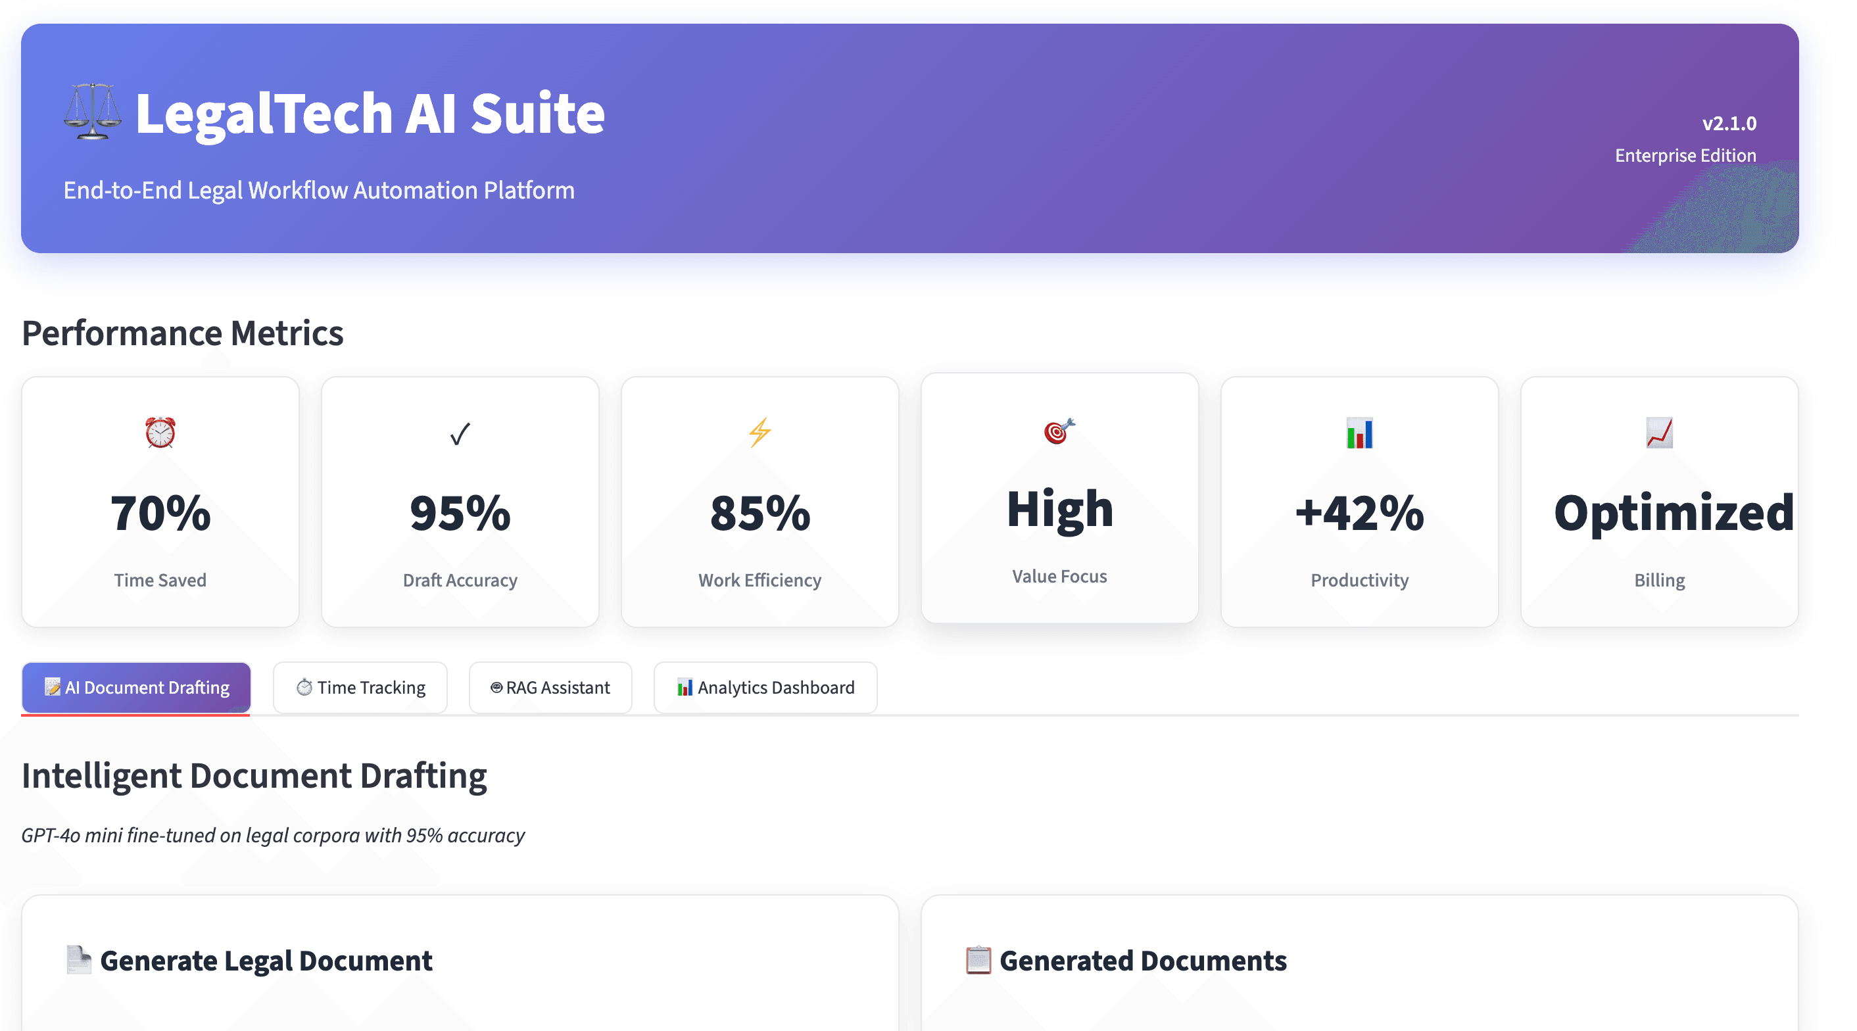Click the Performance Metrics heading
This screenshot has width=1857, height=1031.
point(182,333)
